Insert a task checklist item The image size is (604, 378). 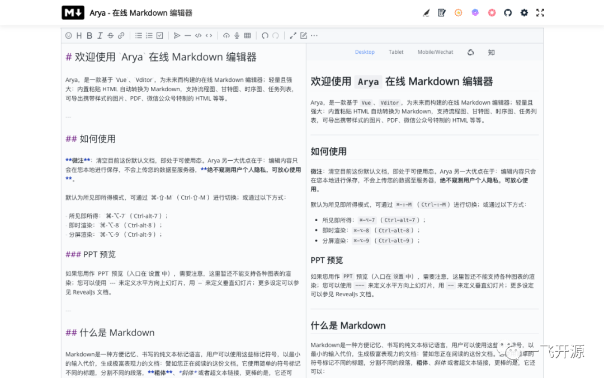click(160, 35)
